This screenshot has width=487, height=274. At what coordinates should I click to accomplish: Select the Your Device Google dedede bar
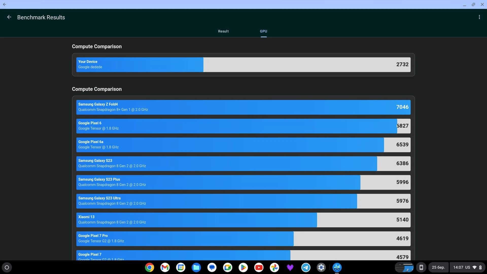pyautogui.click(x=243, y=64)
